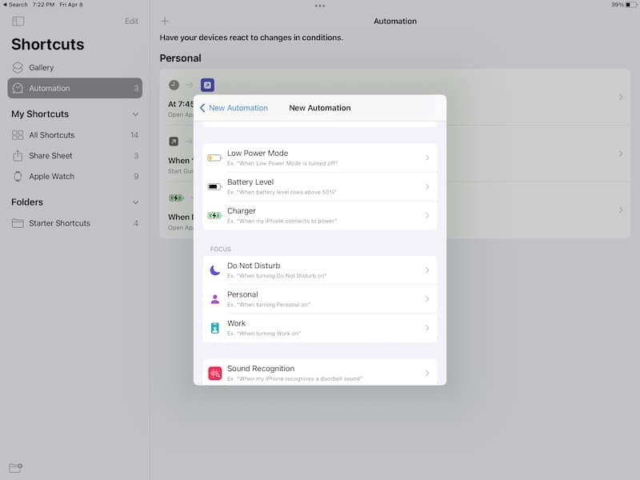
Task: Open Share Sheet shortcuts
Action: click(x=74, y=155)
